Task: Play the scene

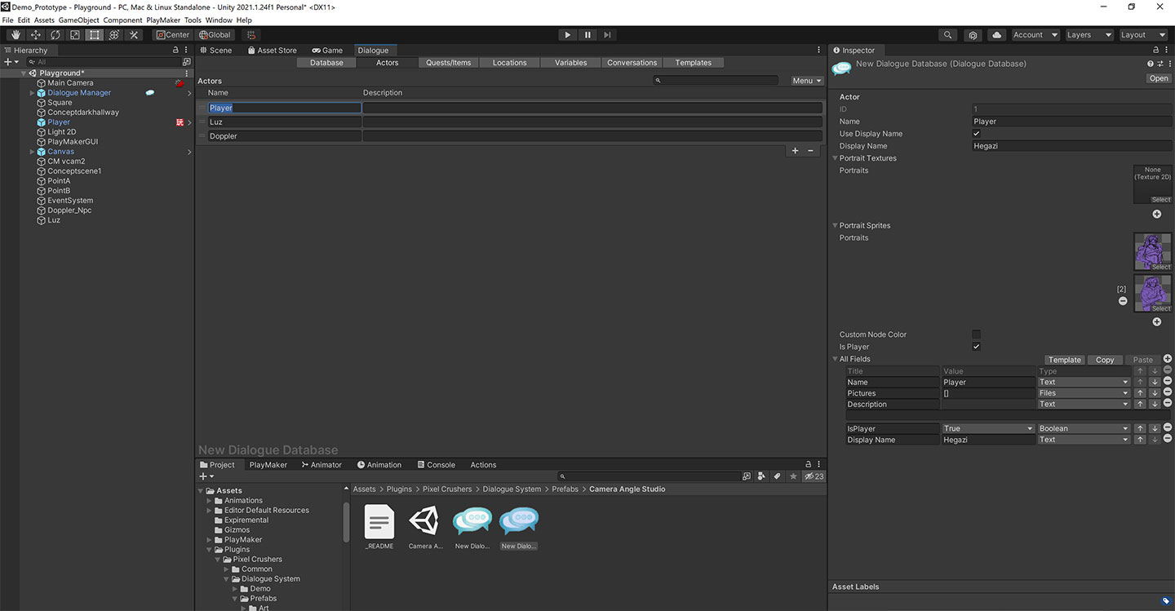Action: (x=568, y=35)
